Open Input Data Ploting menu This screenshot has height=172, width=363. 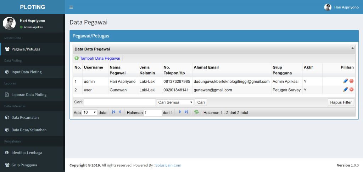click(32, 72)
